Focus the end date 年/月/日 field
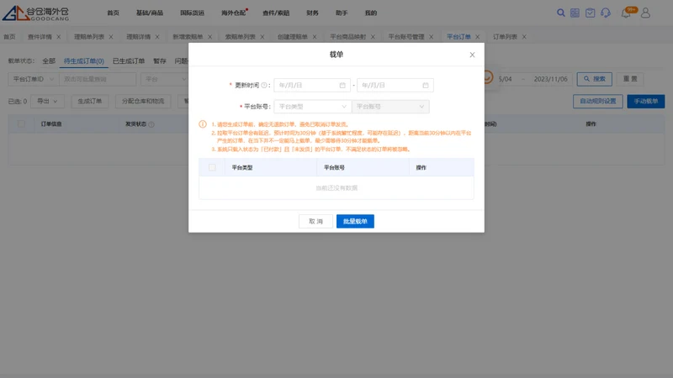The width and height of the screenshot is (673, 378). click(395, 86)
